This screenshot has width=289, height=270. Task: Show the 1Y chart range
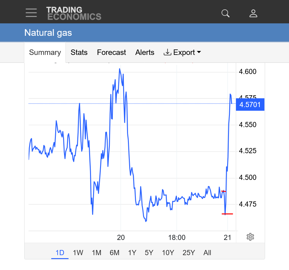click(132, 253)
